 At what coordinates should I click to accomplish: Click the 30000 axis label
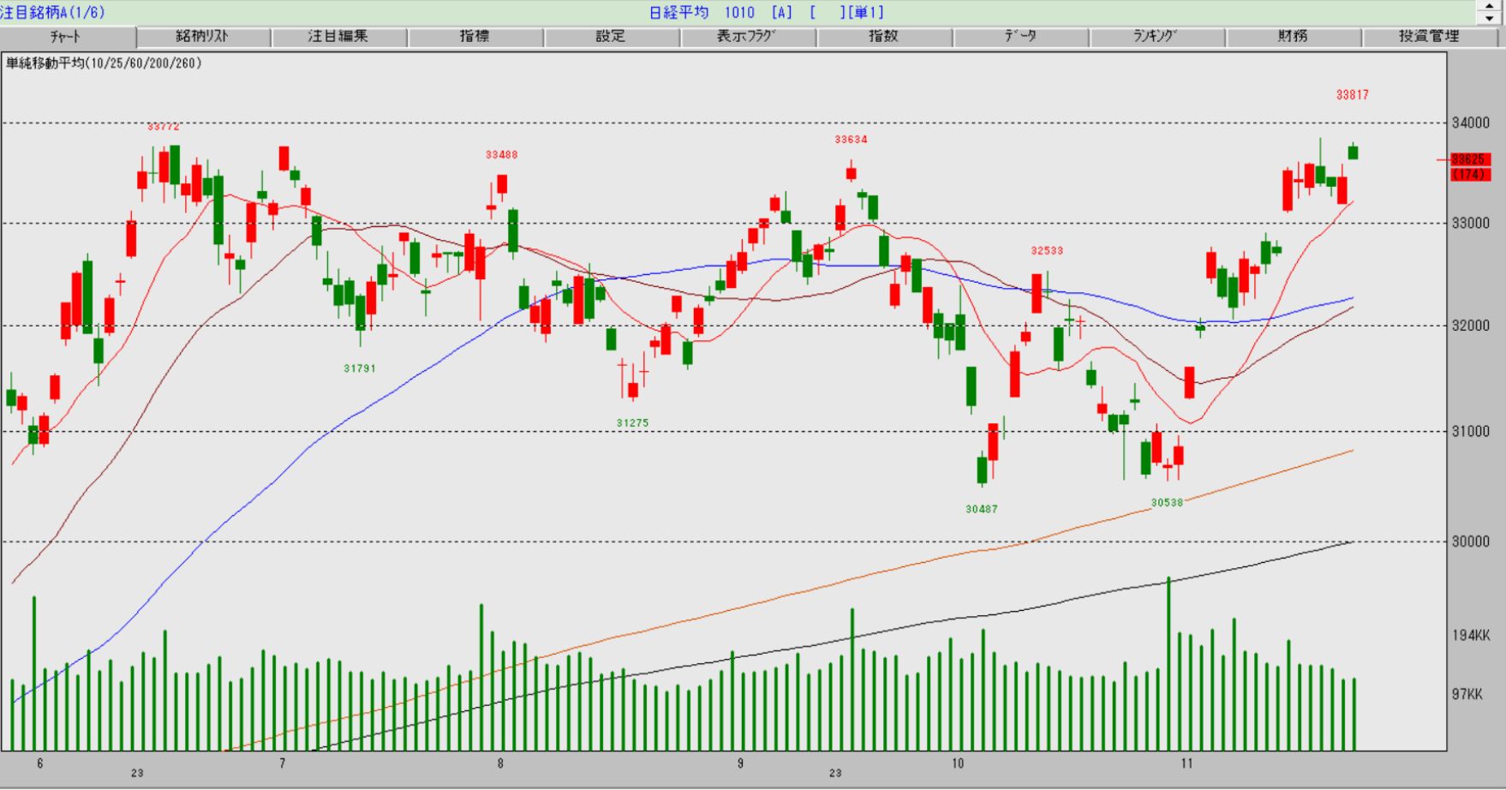[1471, 542]
